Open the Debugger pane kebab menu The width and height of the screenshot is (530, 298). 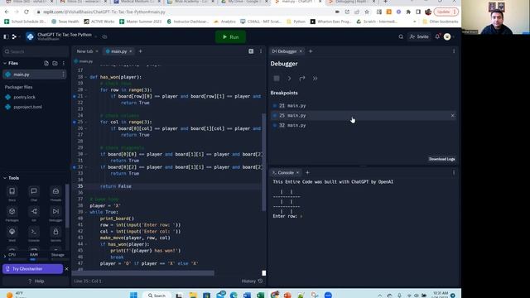pos(454,51)
